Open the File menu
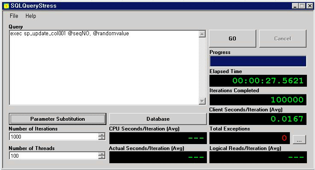This screenshot has height=170, width=315. [x=14, y=16]
